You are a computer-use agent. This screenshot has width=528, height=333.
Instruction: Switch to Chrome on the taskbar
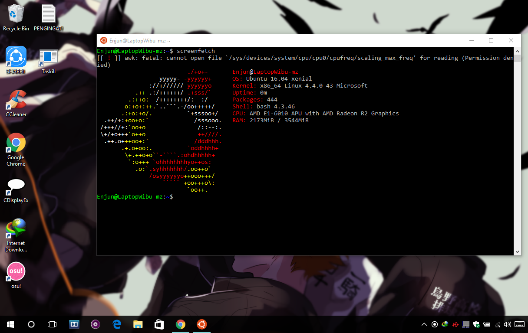click(x=181, y=324)
